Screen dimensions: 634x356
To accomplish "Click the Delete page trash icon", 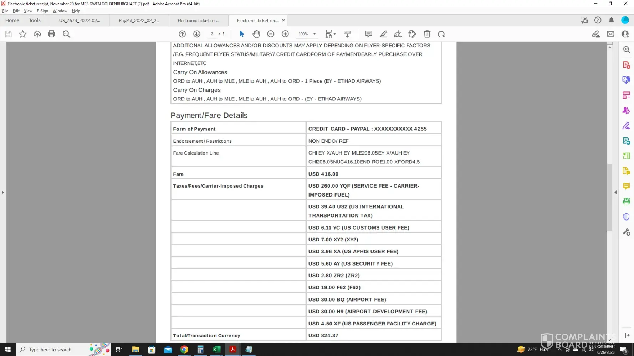I will pos(427,34).
